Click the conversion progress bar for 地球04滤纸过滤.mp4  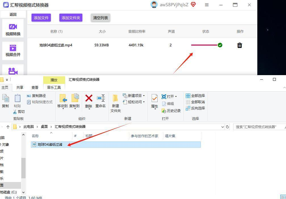point(204,45)
